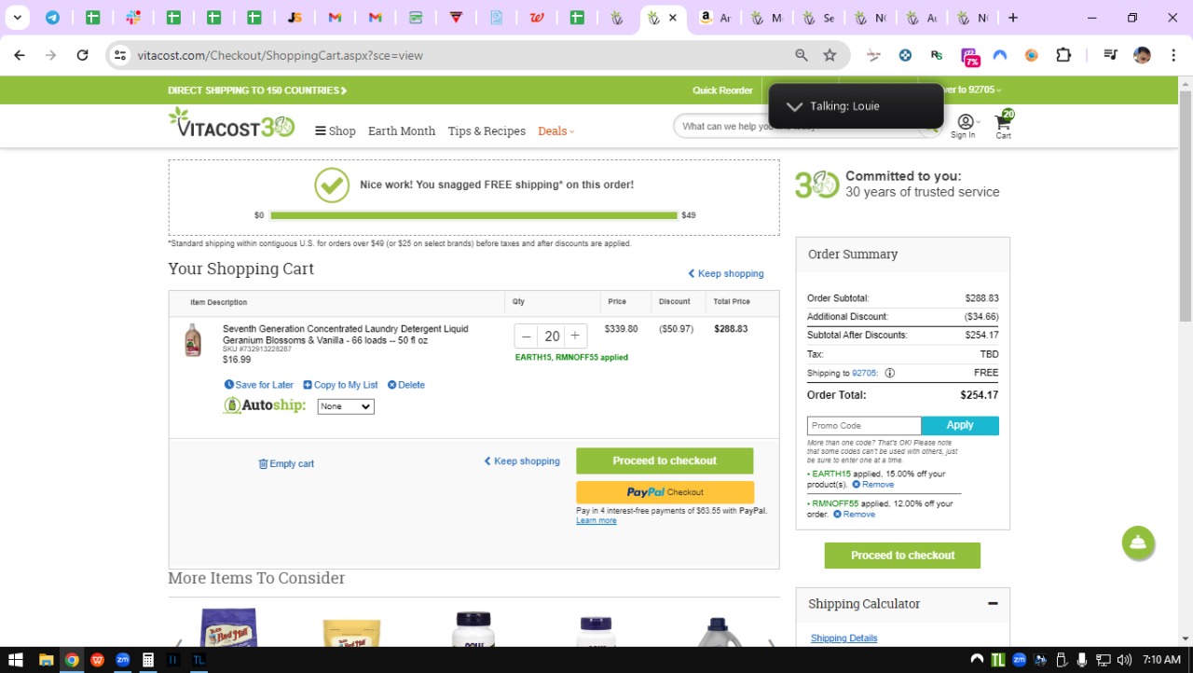The width and height of the screenshot is (1193, 673).
Task: Go to Earth Month page
Action: 402,131
